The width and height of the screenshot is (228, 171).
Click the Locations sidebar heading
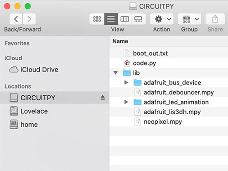click(18, 86)
